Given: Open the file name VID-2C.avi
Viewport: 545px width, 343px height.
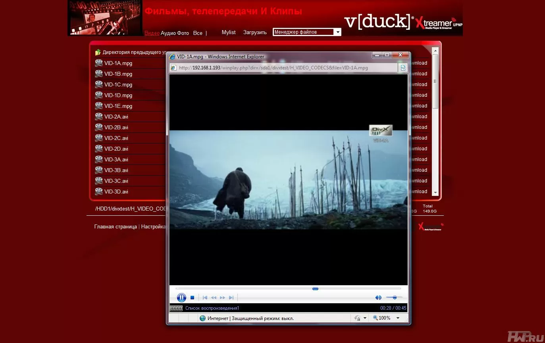Looking at the screenshot, I should (116, 138).
